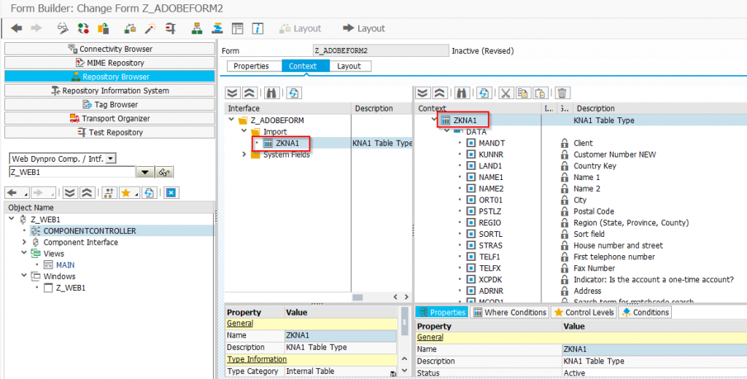Click the Copy icon in Context toolbar

pyautogui.click(x=522, y=93)
